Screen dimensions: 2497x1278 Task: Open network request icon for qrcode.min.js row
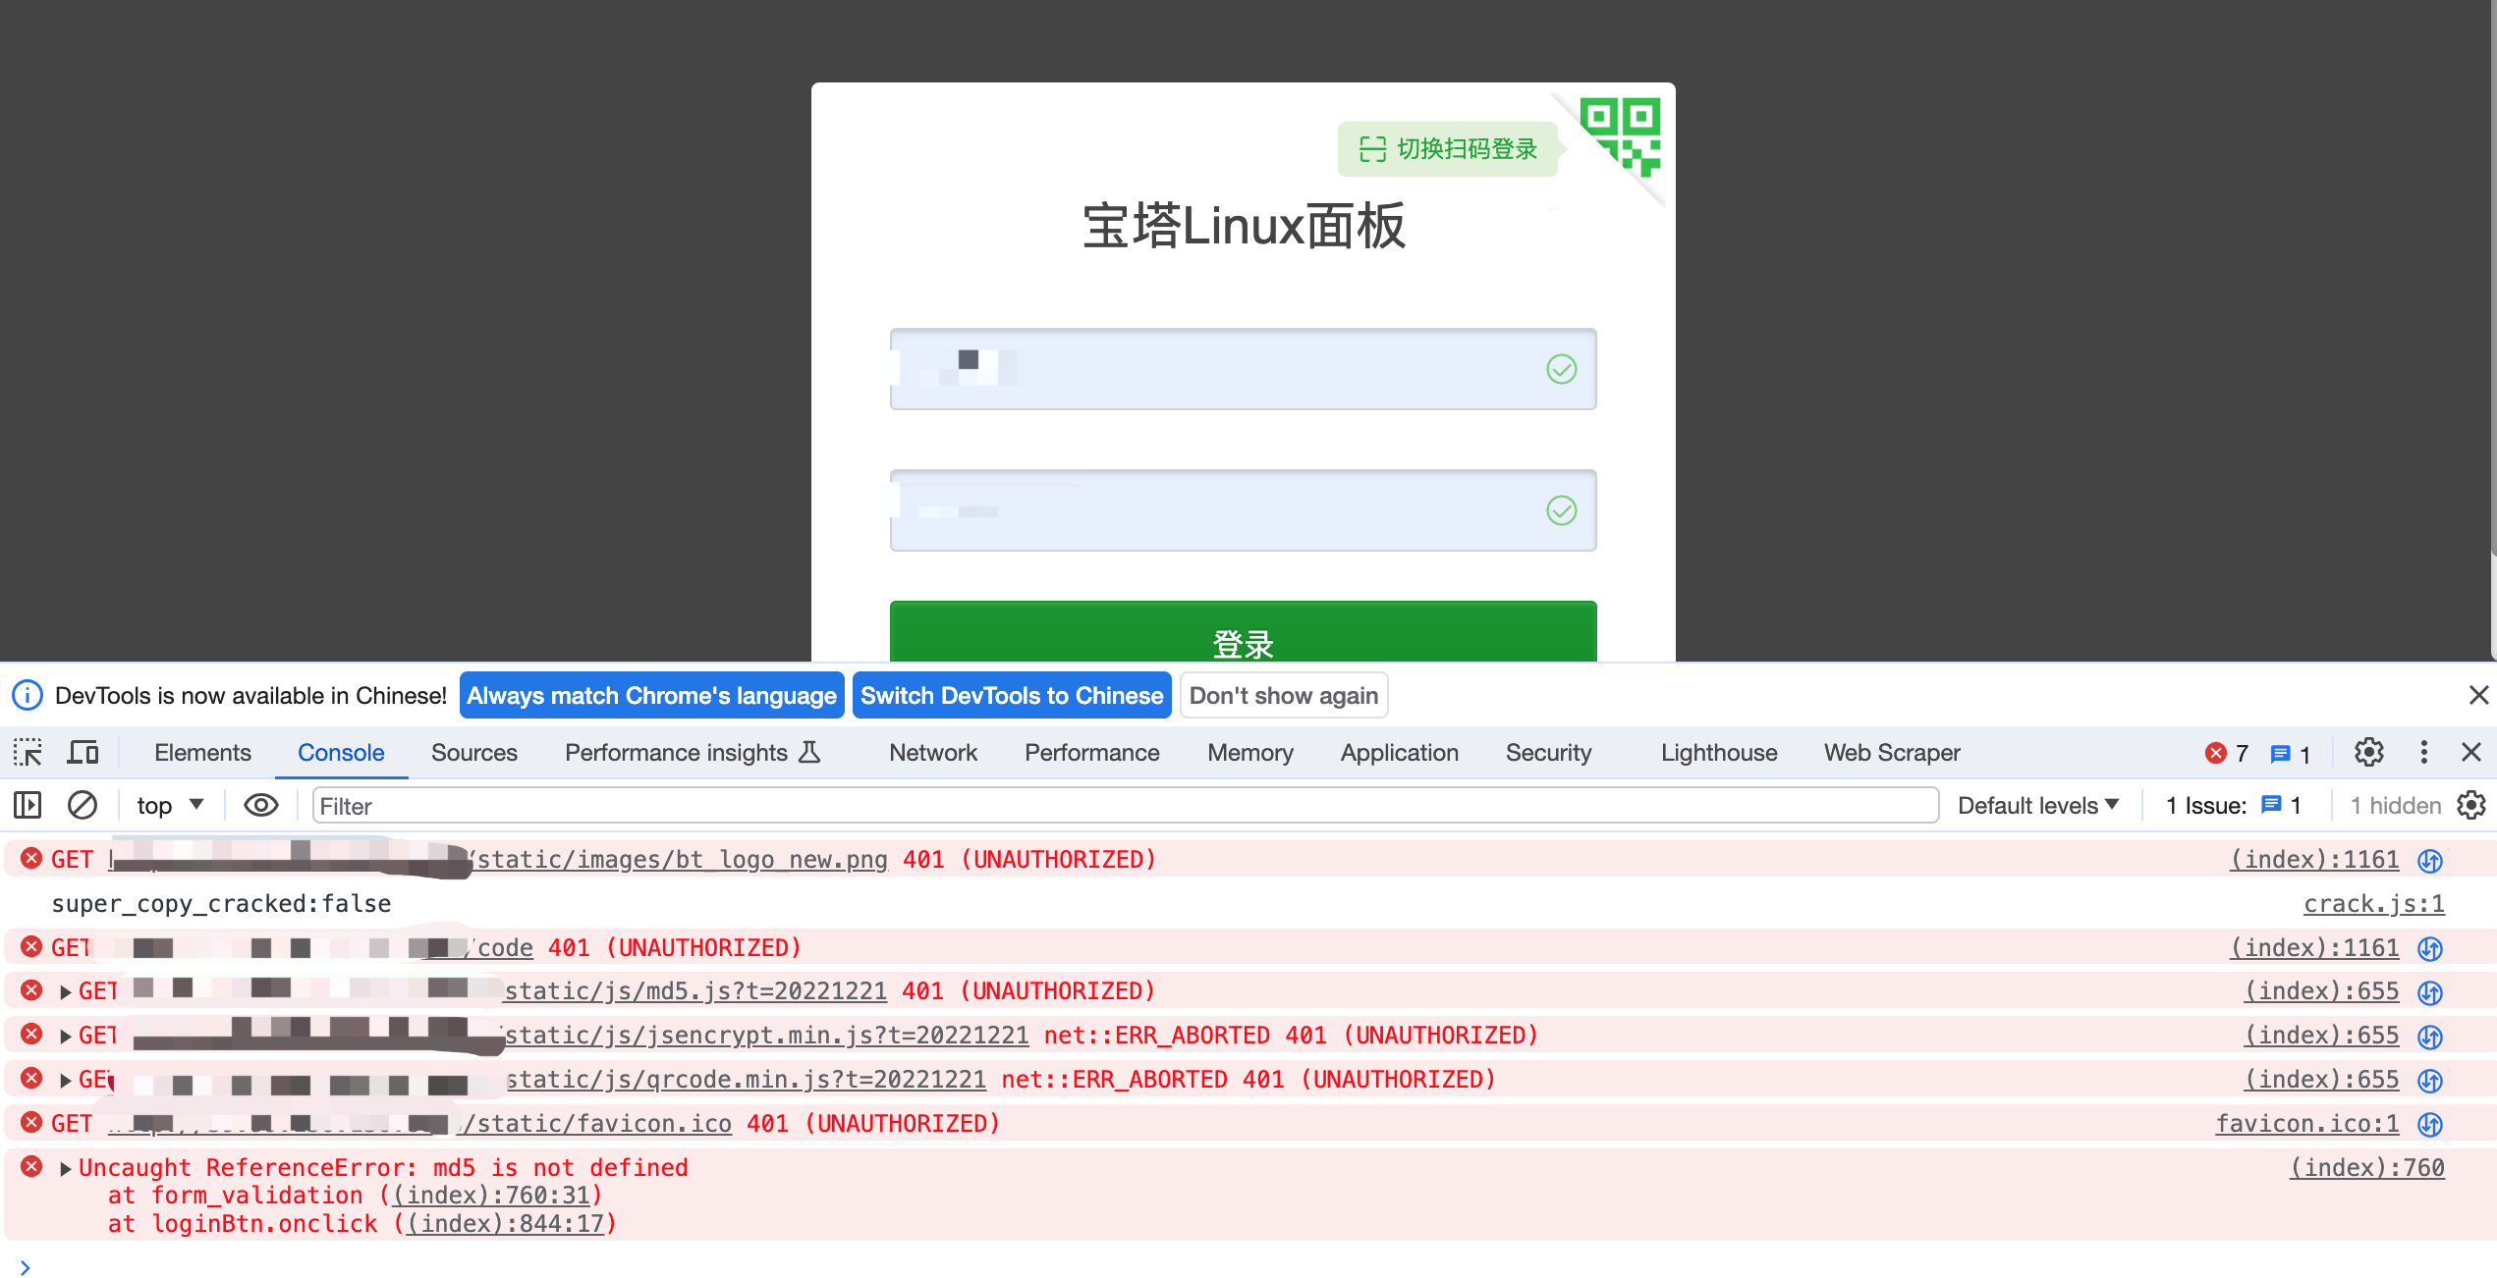[2430, 1081]
